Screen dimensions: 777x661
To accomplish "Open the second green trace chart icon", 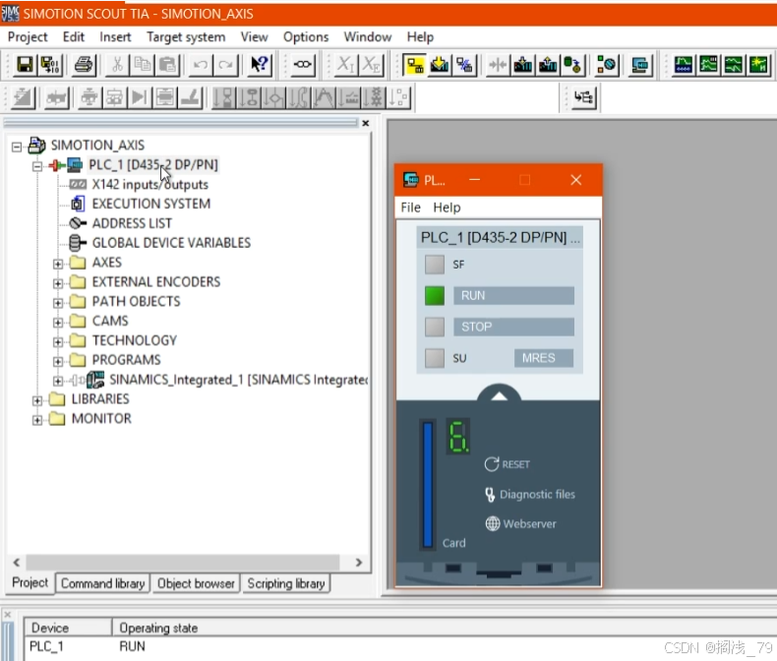I will (708, 64).
